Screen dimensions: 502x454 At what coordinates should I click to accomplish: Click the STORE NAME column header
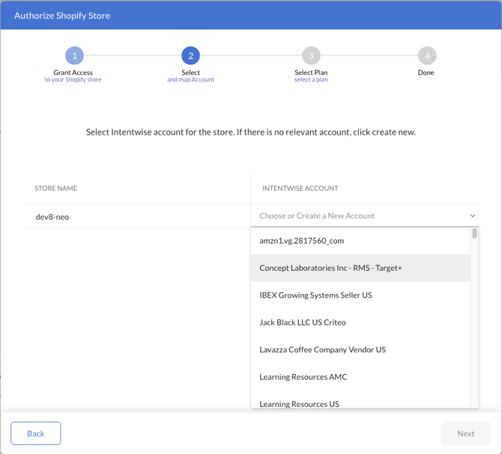[x=55, y=188]
